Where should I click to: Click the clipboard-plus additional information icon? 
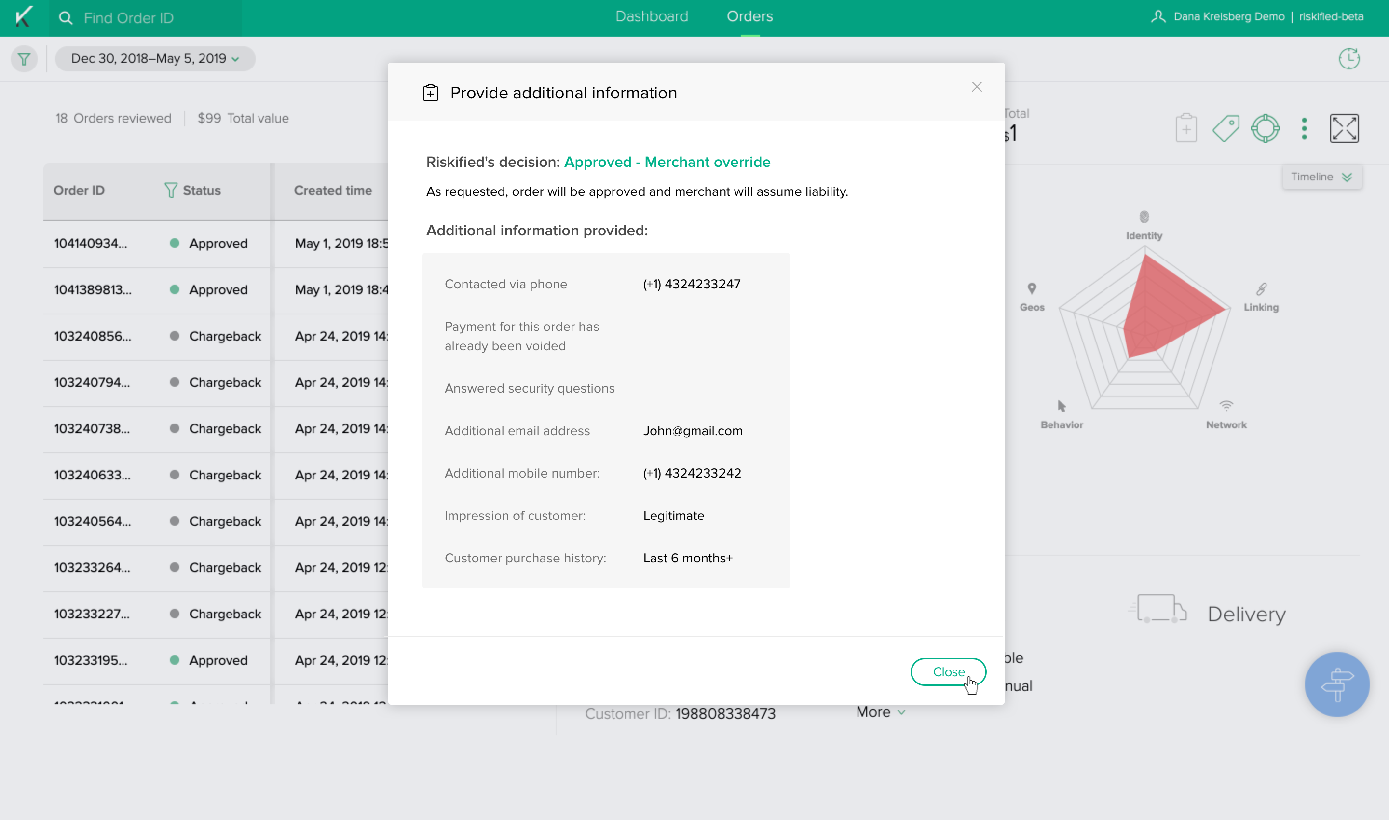click(x=1186, y=128)
